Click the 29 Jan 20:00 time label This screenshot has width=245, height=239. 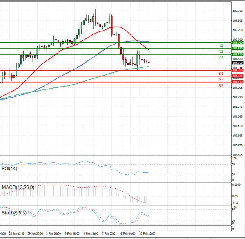[x=35, y=234]
